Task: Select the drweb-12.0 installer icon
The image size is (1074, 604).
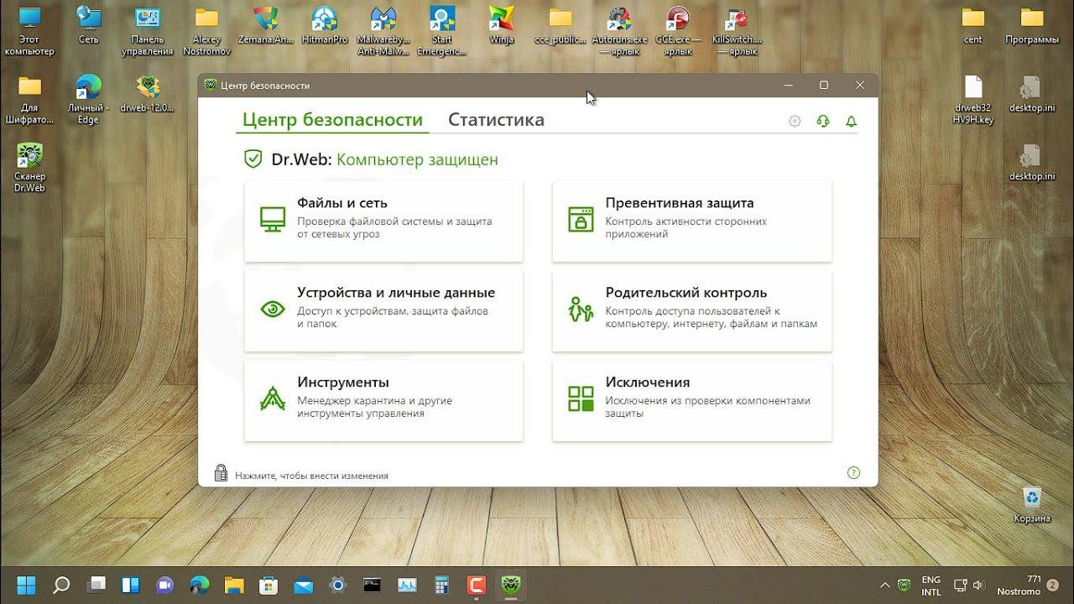Action: tap(147, 94)
